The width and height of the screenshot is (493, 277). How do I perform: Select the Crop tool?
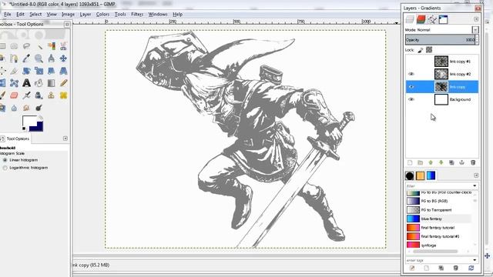pyautogui.click(x=14, y=71)
